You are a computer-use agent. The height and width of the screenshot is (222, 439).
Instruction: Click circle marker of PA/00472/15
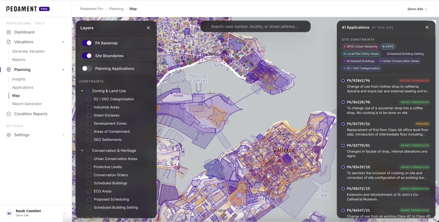(343, 189)
